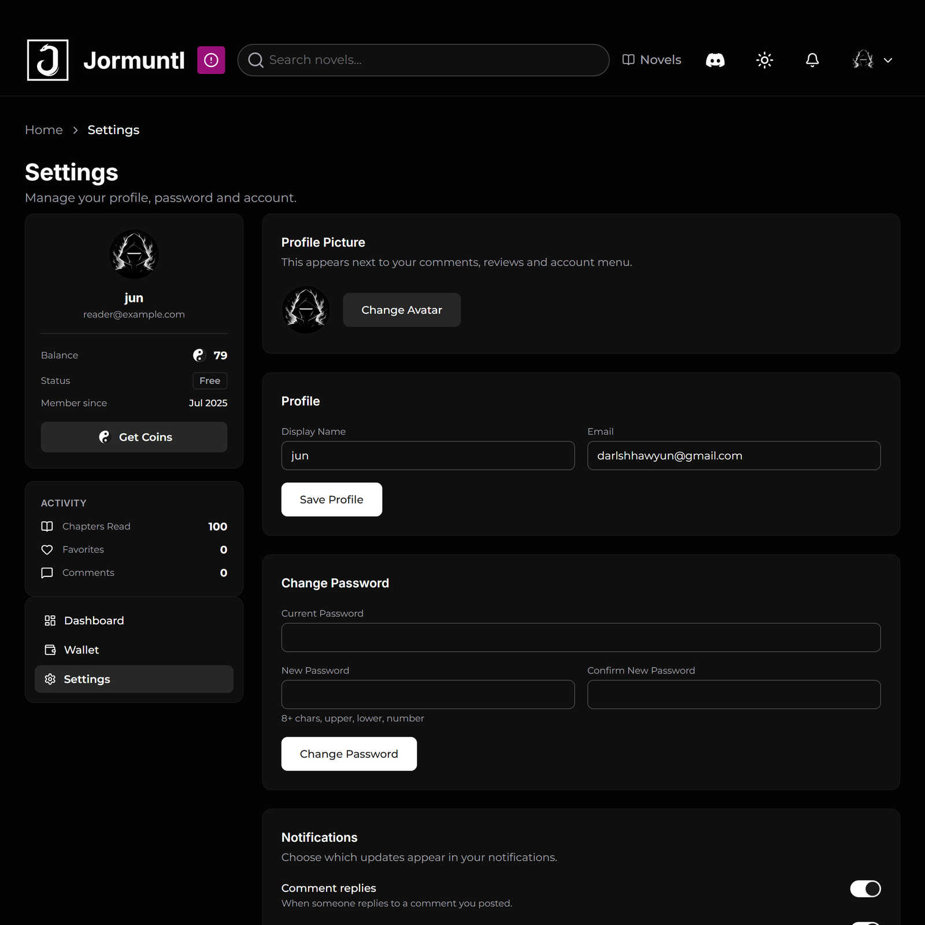Click the Email input field

point(734,456)
